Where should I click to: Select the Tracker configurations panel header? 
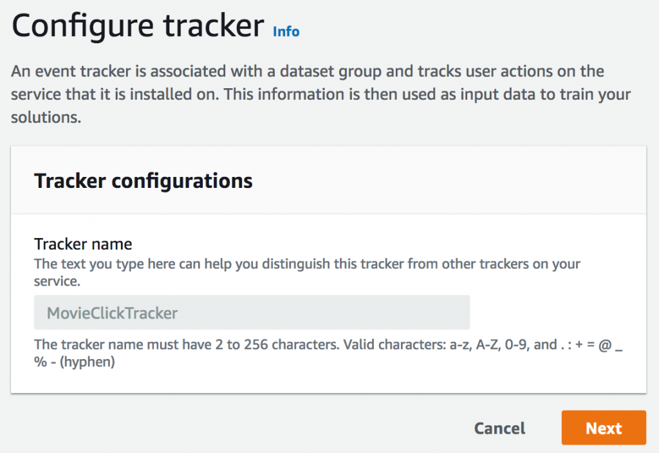point(143,181)
